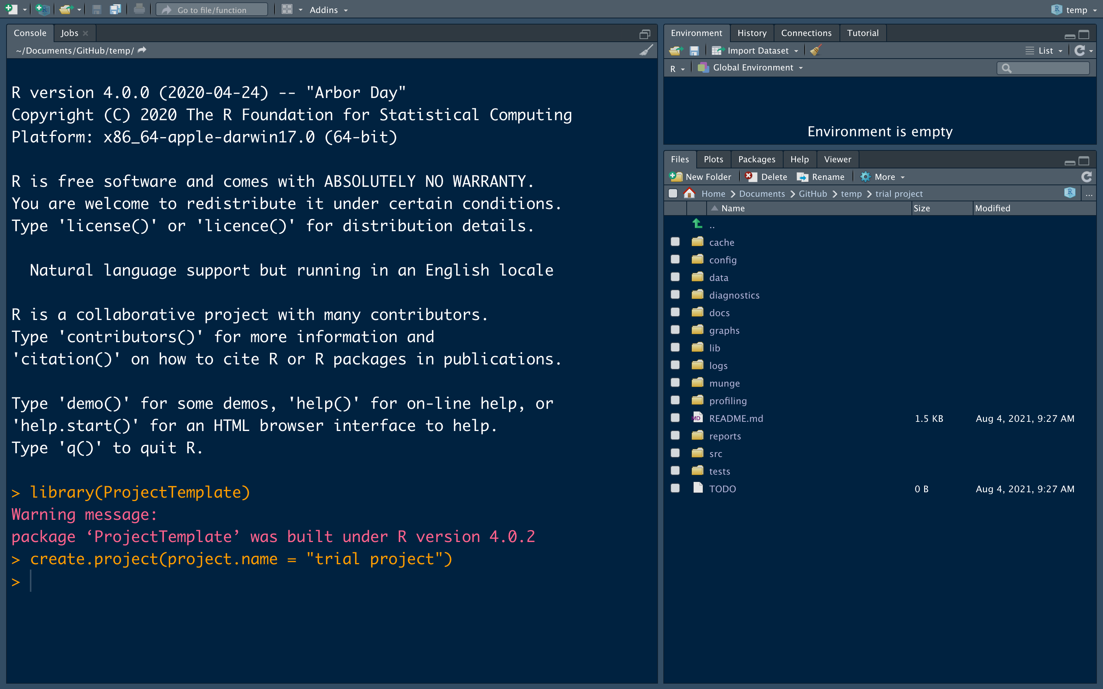Click checkbox next to data folder
This screenshot has height=689, width=1103.
(675, 277)
